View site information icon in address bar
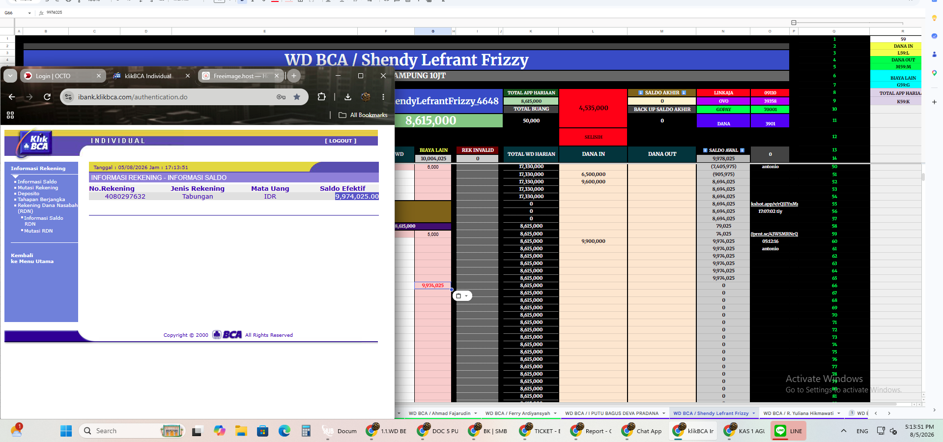Image resolution: width=943 pixels, height=442 pixels. [x=68, y=97]
